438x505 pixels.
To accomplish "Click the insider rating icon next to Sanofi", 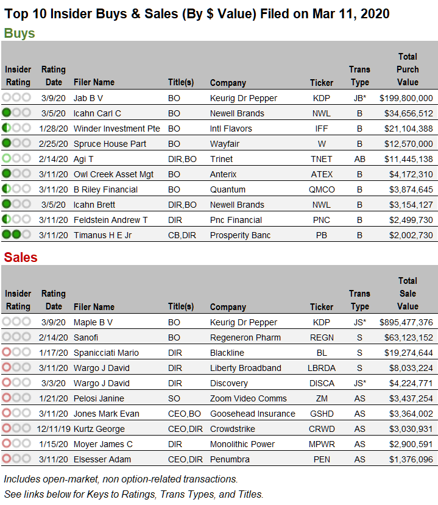I will (x=16, y=337).
